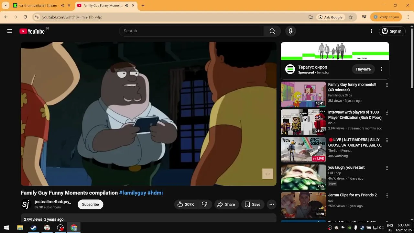The height and width of the screenshot is (233, 414).
Task: Click ENG US language indicator
Action: (x=390, y=228)
